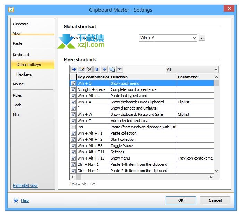This screenshot has height=215, width=241.
Task: Select the Add selected text to ... row
Action: (x=142, y=121)
